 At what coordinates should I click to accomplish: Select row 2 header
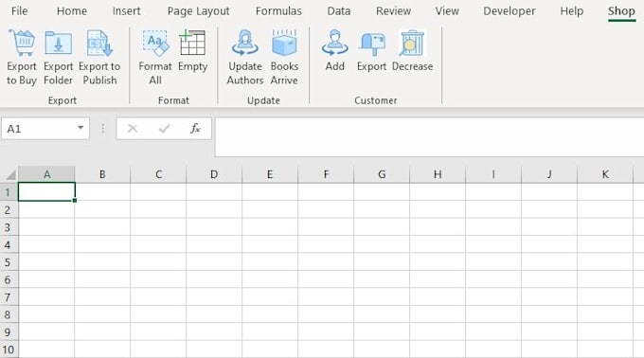(x=9, y=210)
